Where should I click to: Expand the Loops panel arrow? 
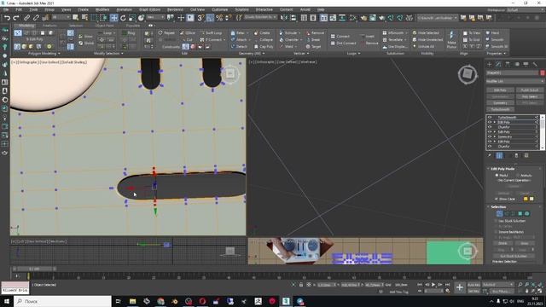click(359, 54)
